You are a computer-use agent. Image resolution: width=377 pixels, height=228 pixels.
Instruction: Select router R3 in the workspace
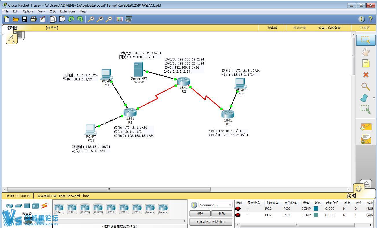(x=228, y=114)
